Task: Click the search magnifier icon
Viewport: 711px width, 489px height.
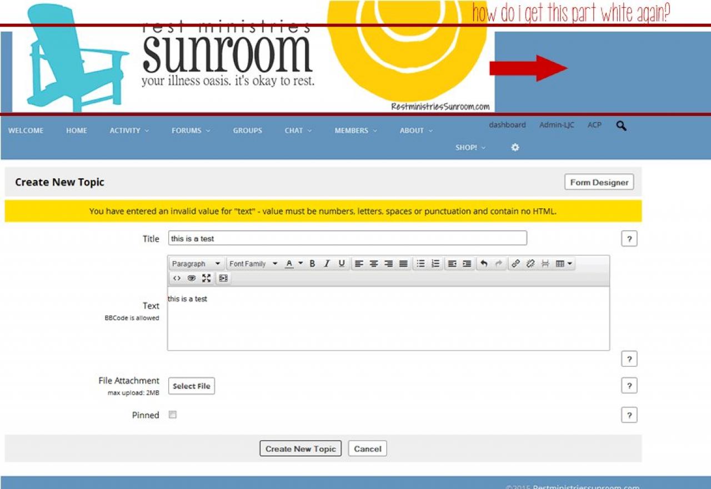Action: tap(621, 126)
